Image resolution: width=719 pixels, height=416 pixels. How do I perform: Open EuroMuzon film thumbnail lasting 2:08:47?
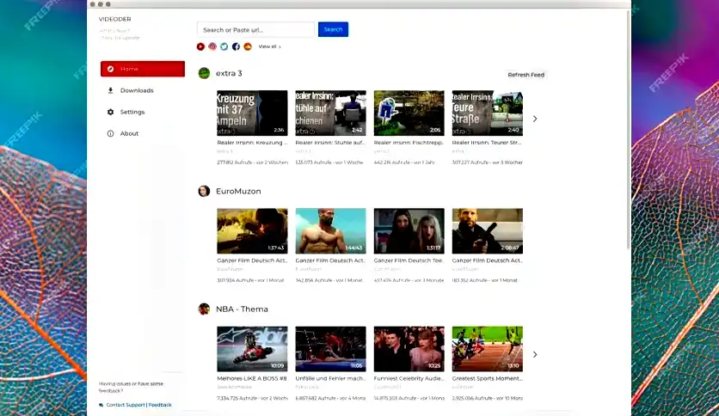[x=488, y=231]
